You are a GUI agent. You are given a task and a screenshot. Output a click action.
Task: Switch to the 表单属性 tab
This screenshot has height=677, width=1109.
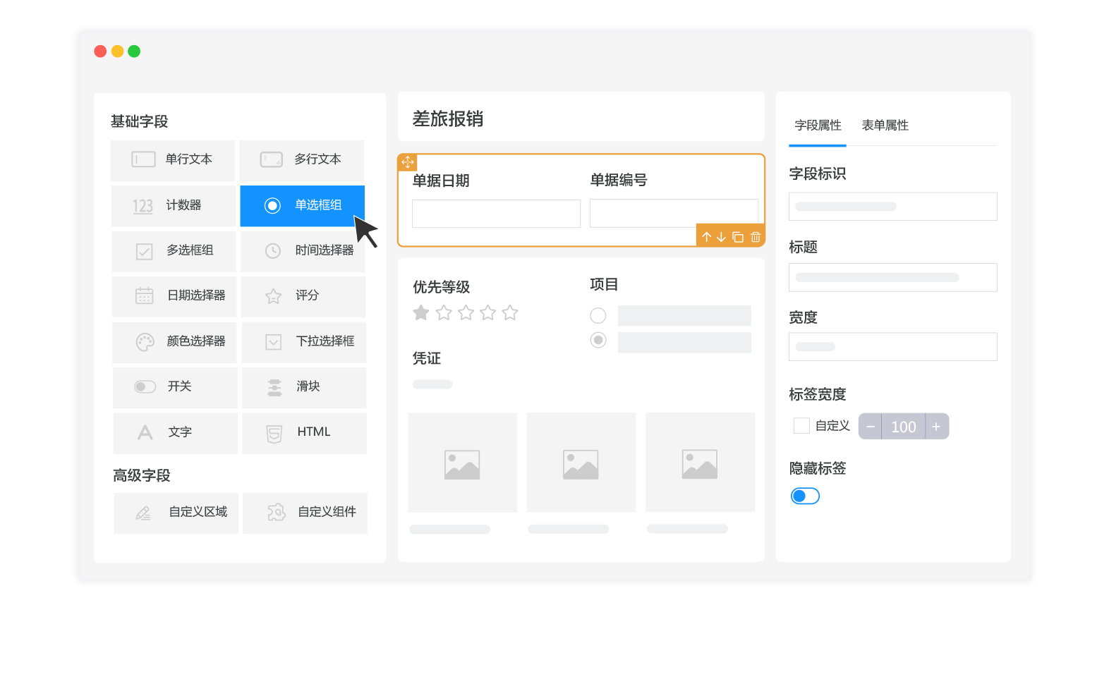[885, 126]
